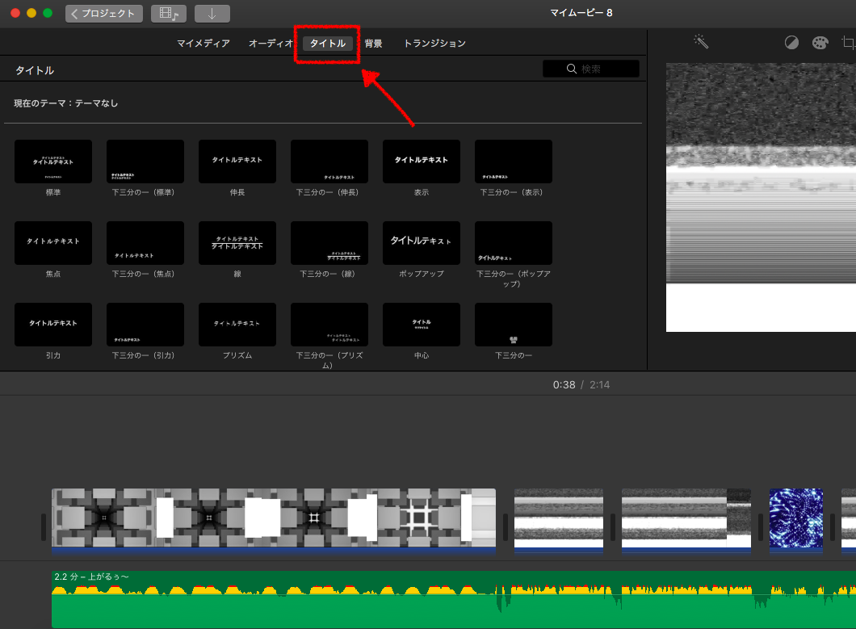Viewport: 856px width, 629px height.
Task: Select the タイトル tab
Action: pyautogui.click(x=328, y=43)
